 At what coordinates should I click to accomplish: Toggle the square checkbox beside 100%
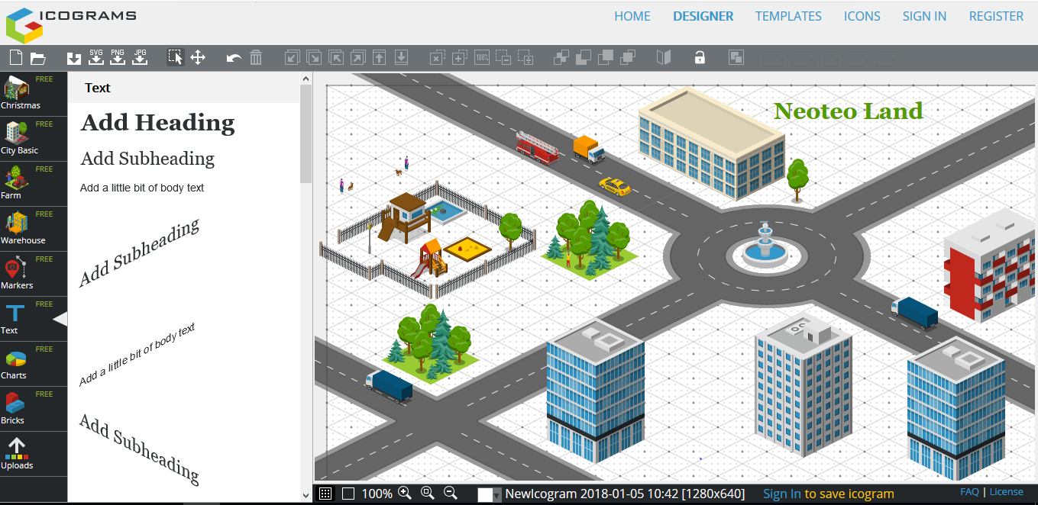348,494
